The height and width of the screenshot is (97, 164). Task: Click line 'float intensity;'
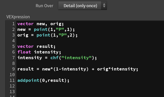coord(39,52)
